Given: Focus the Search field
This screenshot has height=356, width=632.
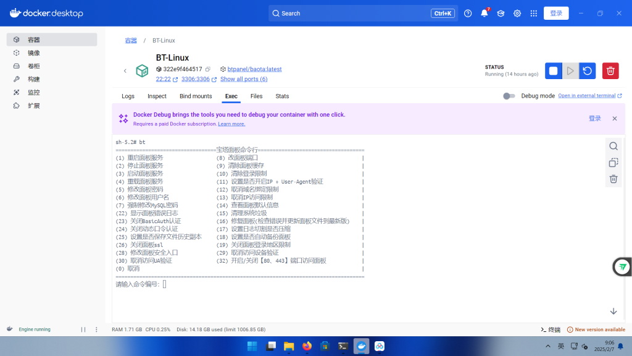Looking at the screenshot, I should 363,14.
